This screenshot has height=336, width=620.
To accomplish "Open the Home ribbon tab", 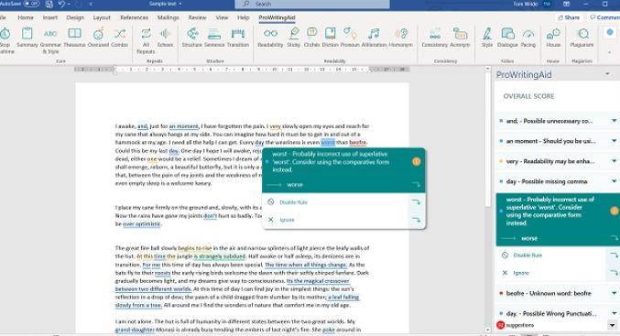I will pyautogui.click(x=26, y=17).
